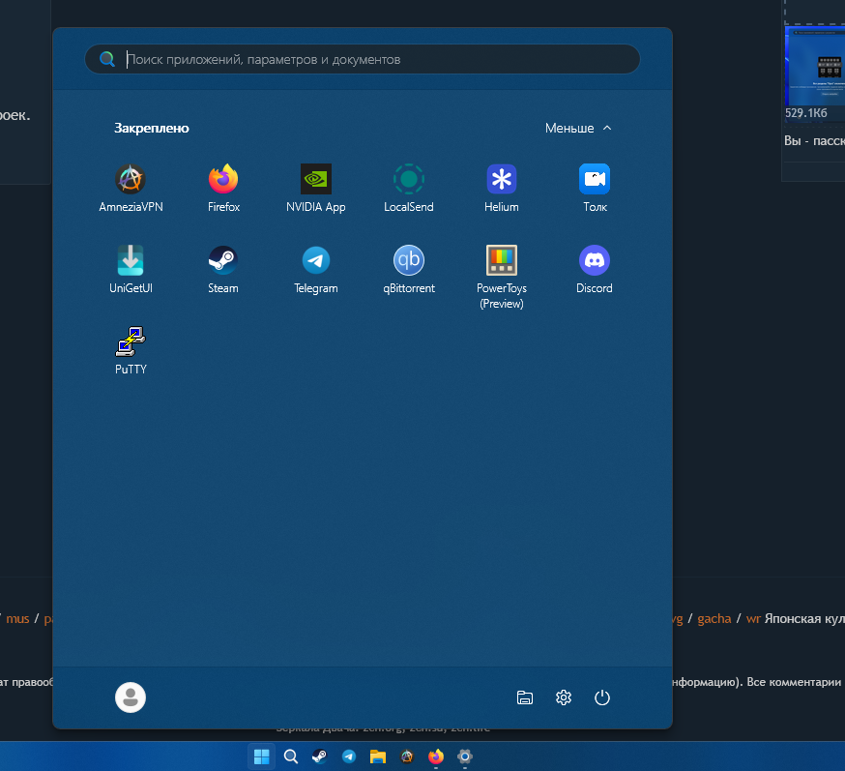Open File Explorer from Start menu footer
Image resolution: width=845 pixels, height=771 pixels.
coord(524,697)
